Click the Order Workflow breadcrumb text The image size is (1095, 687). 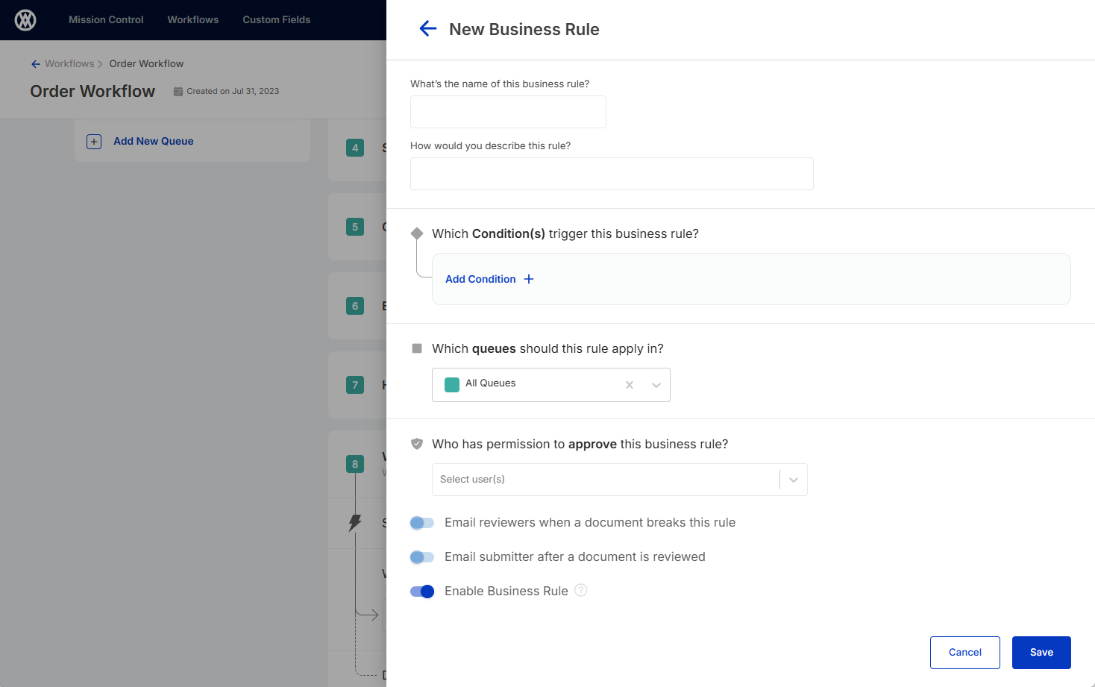pos(146,64)
